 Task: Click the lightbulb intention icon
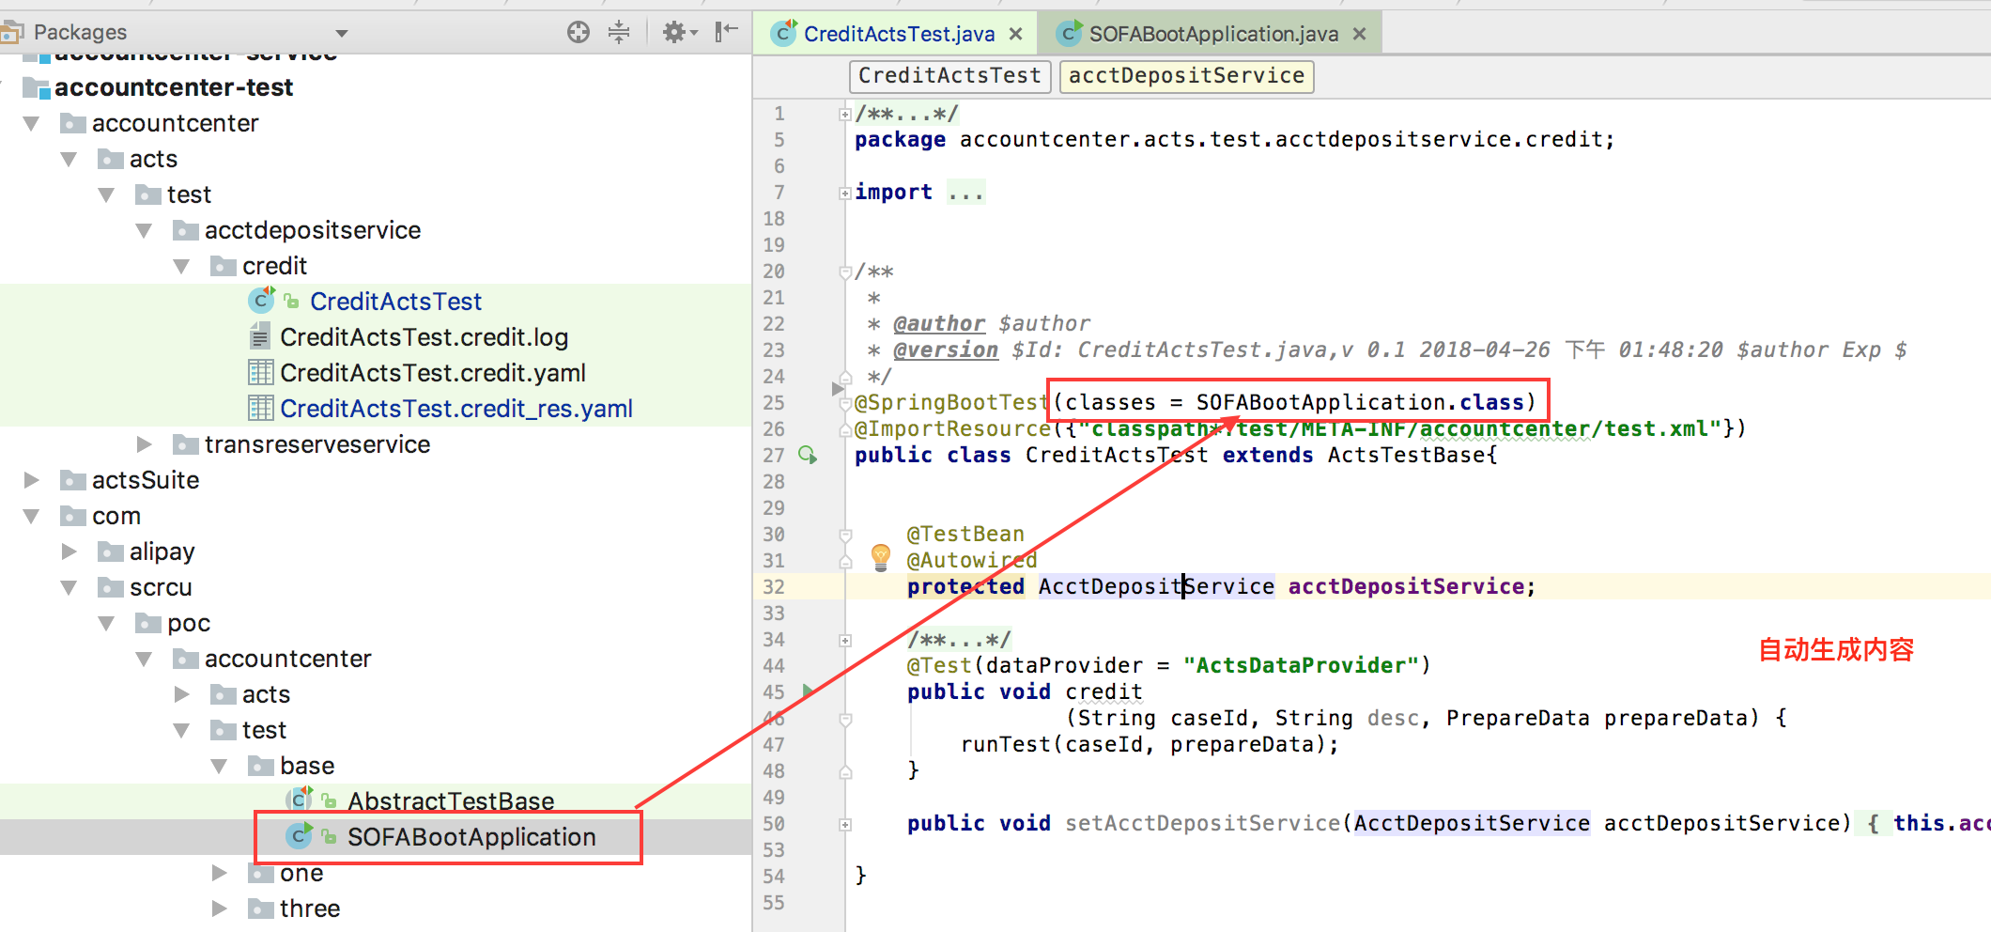(880, 557)
